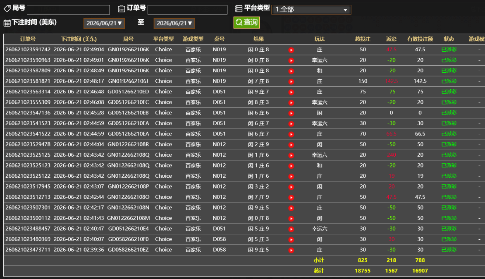Click payout 142.5 in the table
The height and width of the screenshot is (279, 485).
[x=391, y=81]
